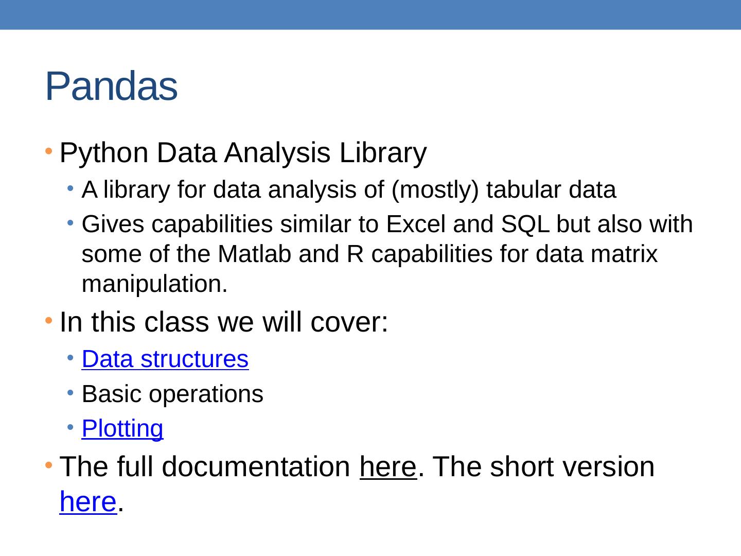
Task: Click blue bullet beside 'Basic operations'
Action: (70, 393)
